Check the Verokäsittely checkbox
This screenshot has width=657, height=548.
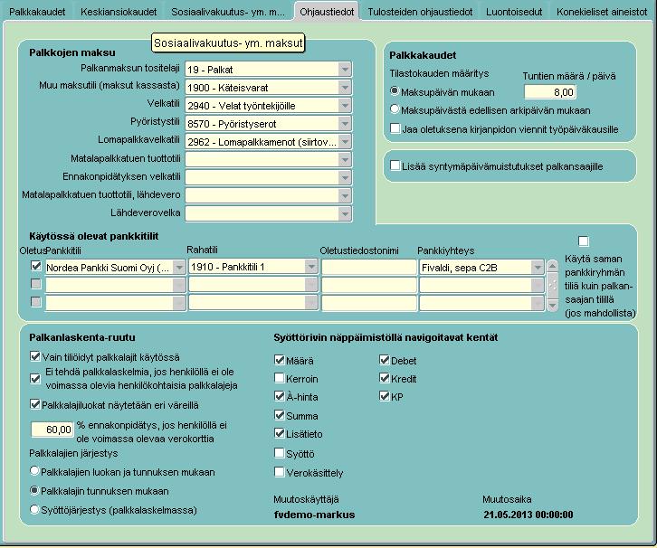pyautogui.click(x=280, y=472)
